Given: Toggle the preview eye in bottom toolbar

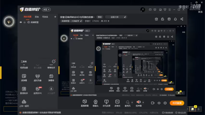Looking at the screenshot, I should point(159,103).
